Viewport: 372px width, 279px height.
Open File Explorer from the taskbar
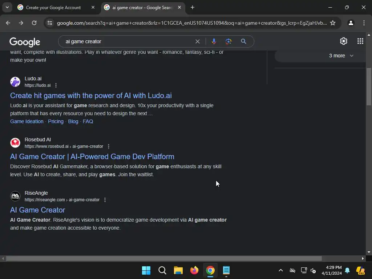pos(178,270)
